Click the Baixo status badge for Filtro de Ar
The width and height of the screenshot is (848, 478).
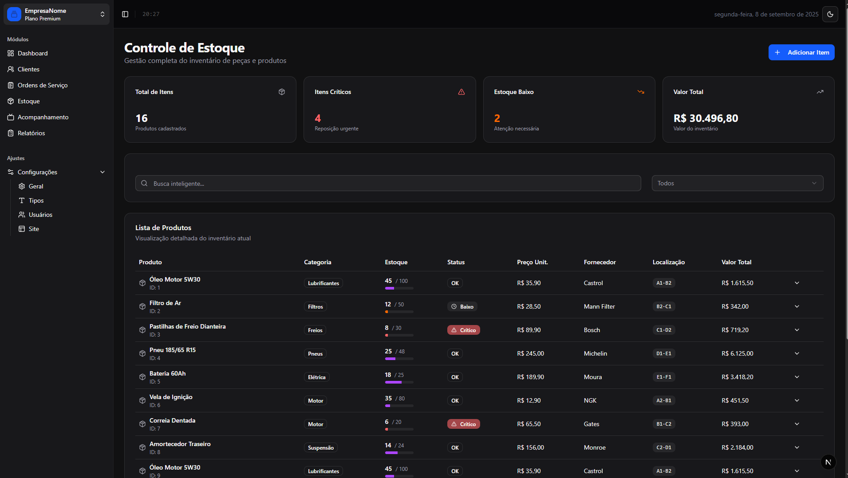(x=462, y=306)
